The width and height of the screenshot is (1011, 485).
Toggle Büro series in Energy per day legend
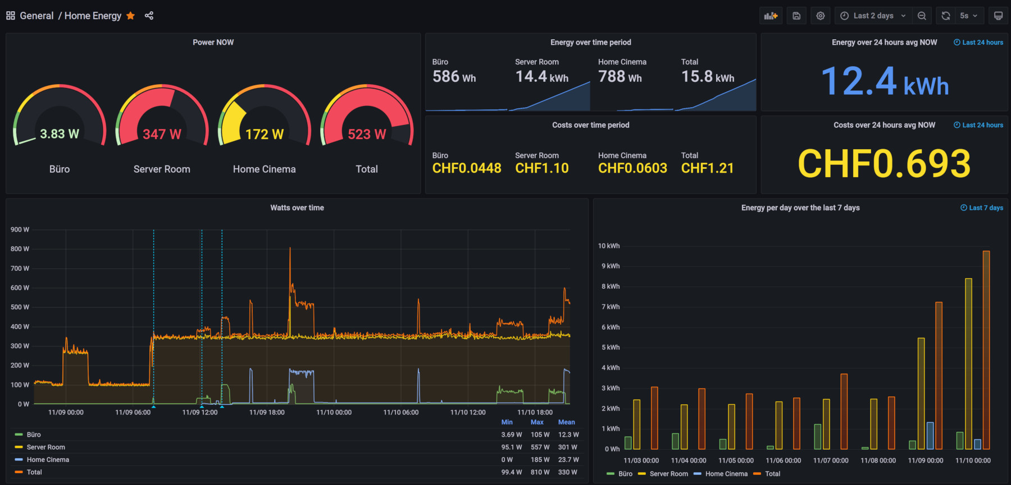(625, 474)
